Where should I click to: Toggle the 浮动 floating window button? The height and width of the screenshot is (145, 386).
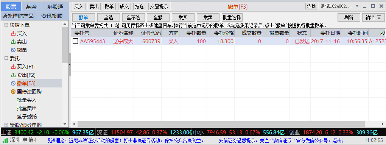coord(312,6)
